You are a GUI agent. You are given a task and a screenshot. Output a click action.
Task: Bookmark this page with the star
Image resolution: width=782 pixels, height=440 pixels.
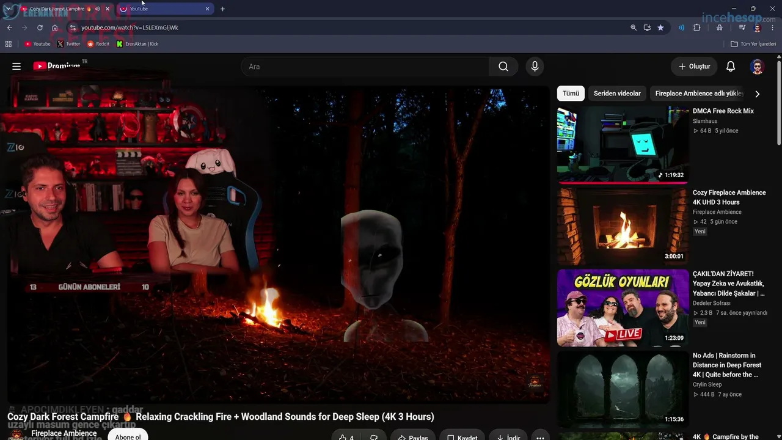click(x=660, y=28)
